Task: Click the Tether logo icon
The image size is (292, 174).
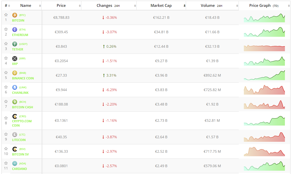Action: click(x=15, y=44)
